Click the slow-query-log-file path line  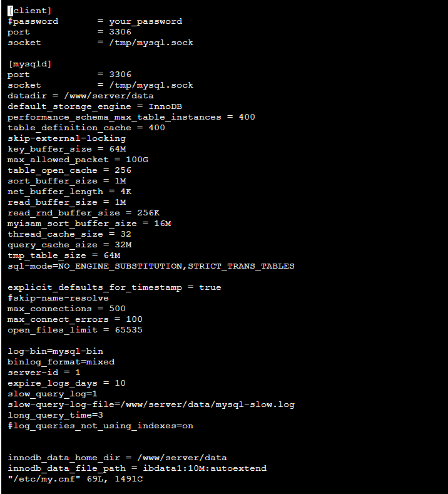click(x=151, y=404)
